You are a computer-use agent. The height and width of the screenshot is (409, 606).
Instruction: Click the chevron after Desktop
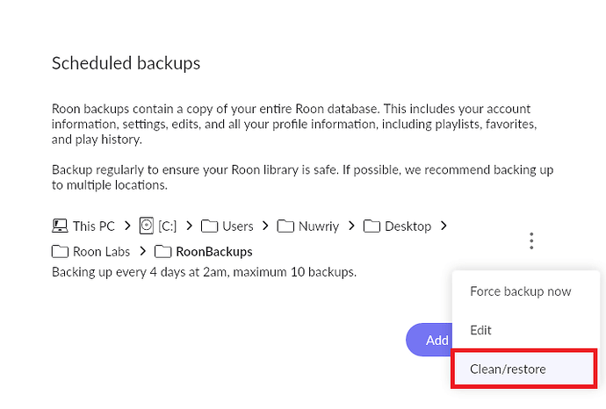tap(444, 226)
